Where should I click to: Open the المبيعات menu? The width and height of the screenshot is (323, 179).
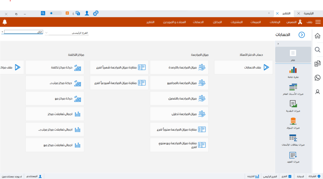(x=255, y=22)
